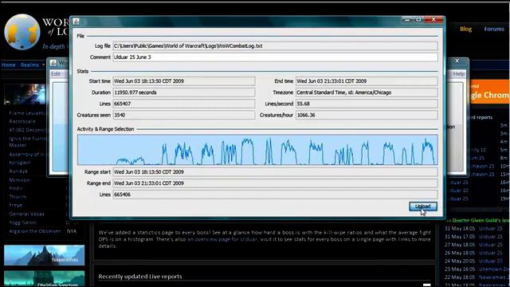Open the Forums link in the header

pos(494,29)
